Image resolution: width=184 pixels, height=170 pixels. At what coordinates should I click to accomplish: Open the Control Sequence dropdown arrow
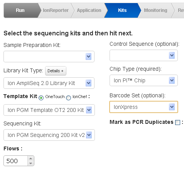pos(172,55)
